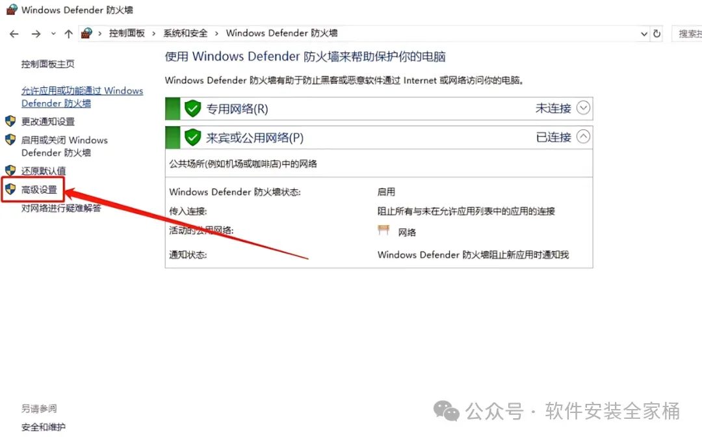This screenshot has width=702, height=439.
Task: Click the Forward navigation arrow
Action: coord(36,34)
